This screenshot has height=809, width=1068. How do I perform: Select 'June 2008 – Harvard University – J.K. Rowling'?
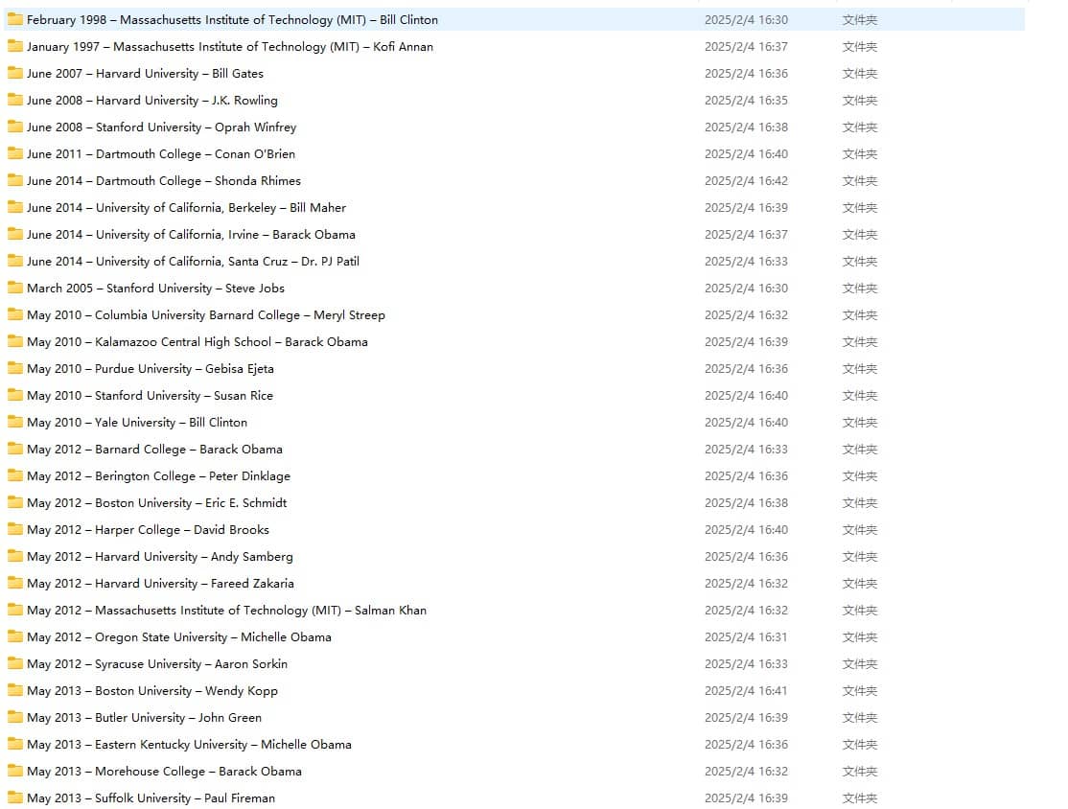pyautogui.click(x=152, y=101)
